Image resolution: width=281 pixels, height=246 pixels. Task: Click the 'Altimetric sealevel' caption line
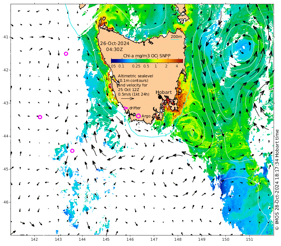tap(136, 76)
